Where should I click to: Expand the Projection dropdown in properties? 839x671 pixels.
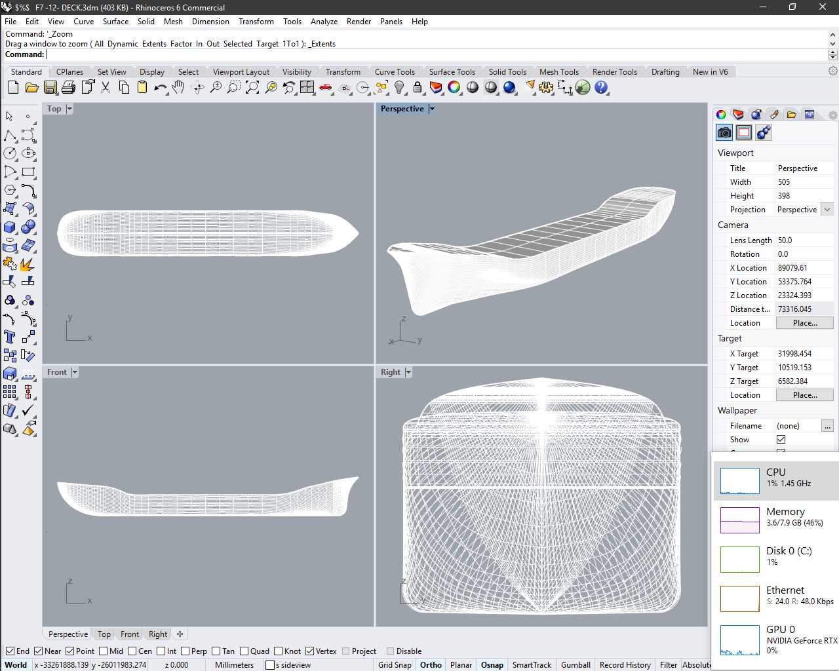pyautogui.click(x=827, y=210)
